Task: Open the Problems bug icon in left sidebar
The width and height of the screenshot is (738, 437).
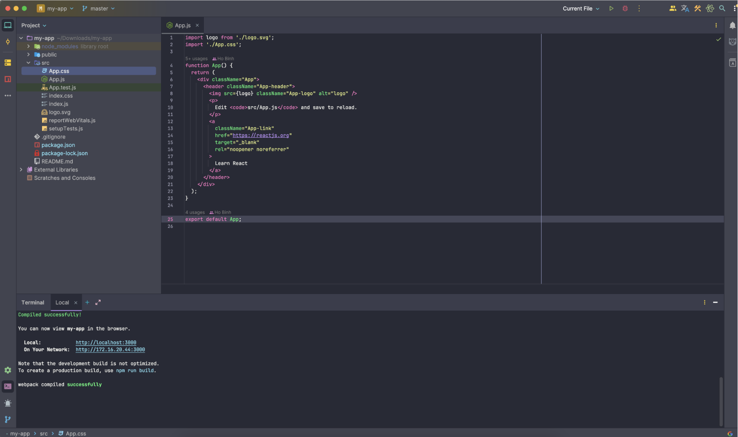Action: pyautogui.click(x=8, y=403)
